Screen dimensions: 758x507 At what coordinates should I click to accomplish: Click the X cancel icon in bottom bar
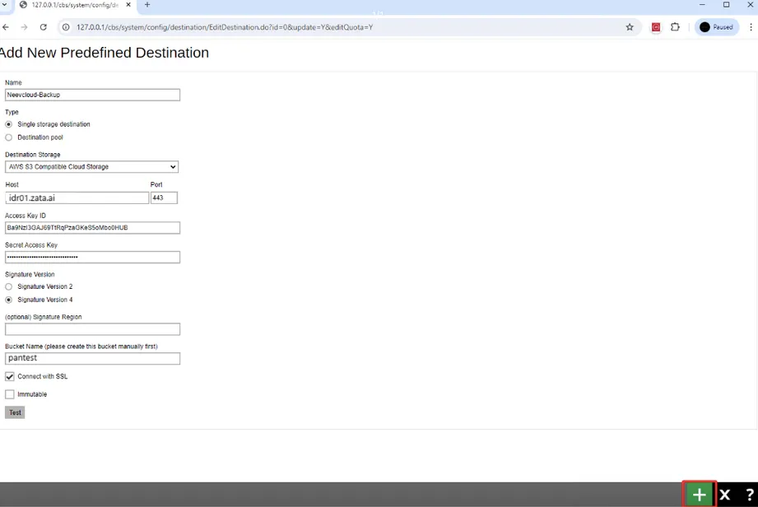[x=724, y=495]
